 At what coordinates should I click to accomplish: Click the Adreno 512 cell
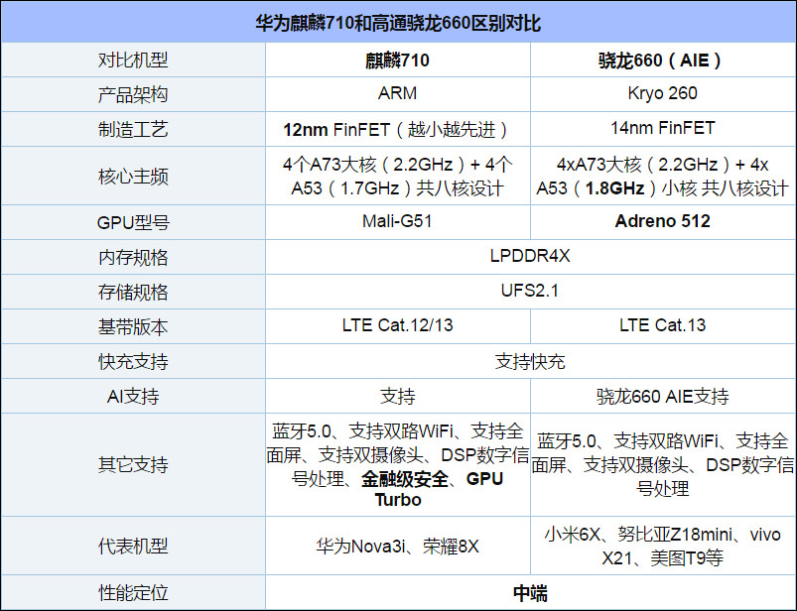[x=662, y=221]
